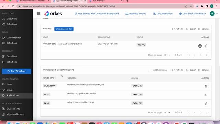Image resolution: width=220 pixels, height=124 pixels.
Task: Click the ACTIVE status badge
Action: coord(141,45)
